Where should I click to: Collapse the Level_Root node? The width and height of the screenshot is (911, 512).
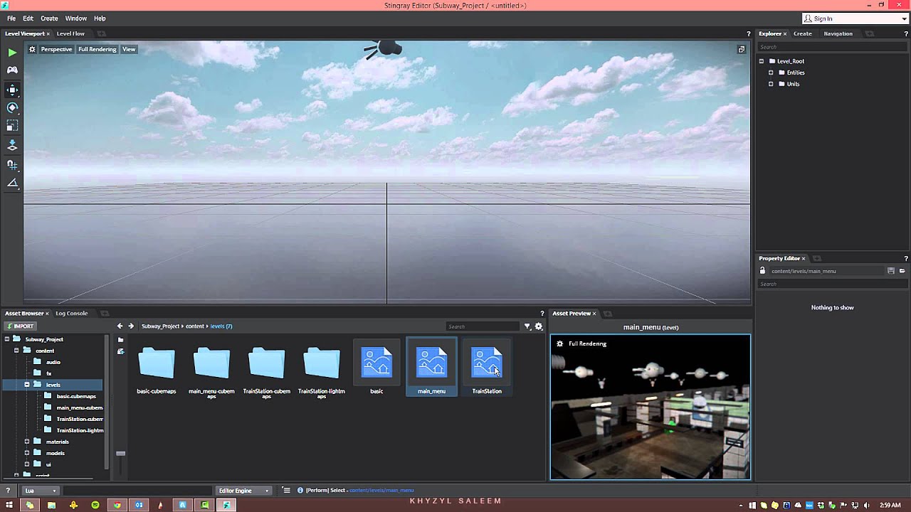pos(762,61)
